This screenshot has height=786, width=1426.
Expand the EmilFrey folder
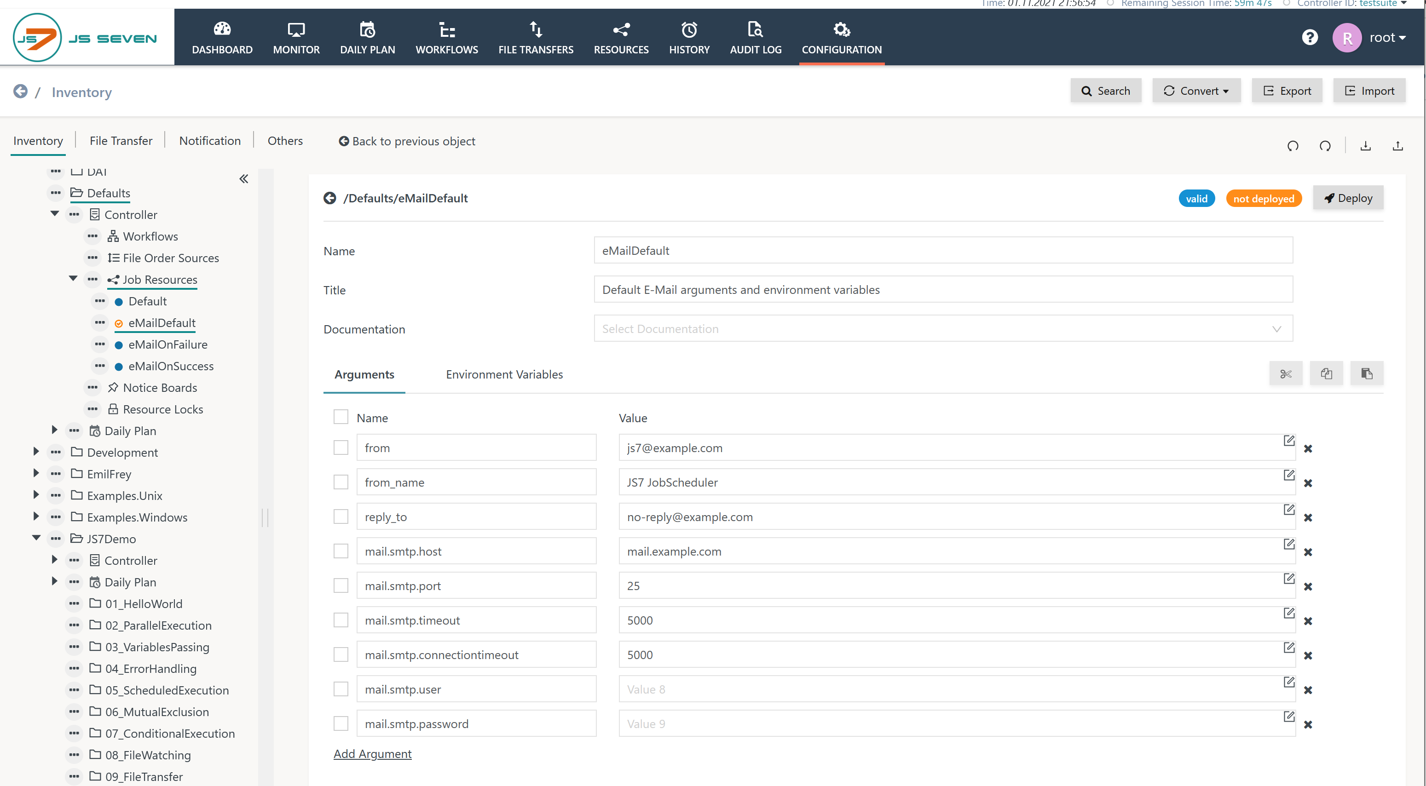click(x=36, y=473)
